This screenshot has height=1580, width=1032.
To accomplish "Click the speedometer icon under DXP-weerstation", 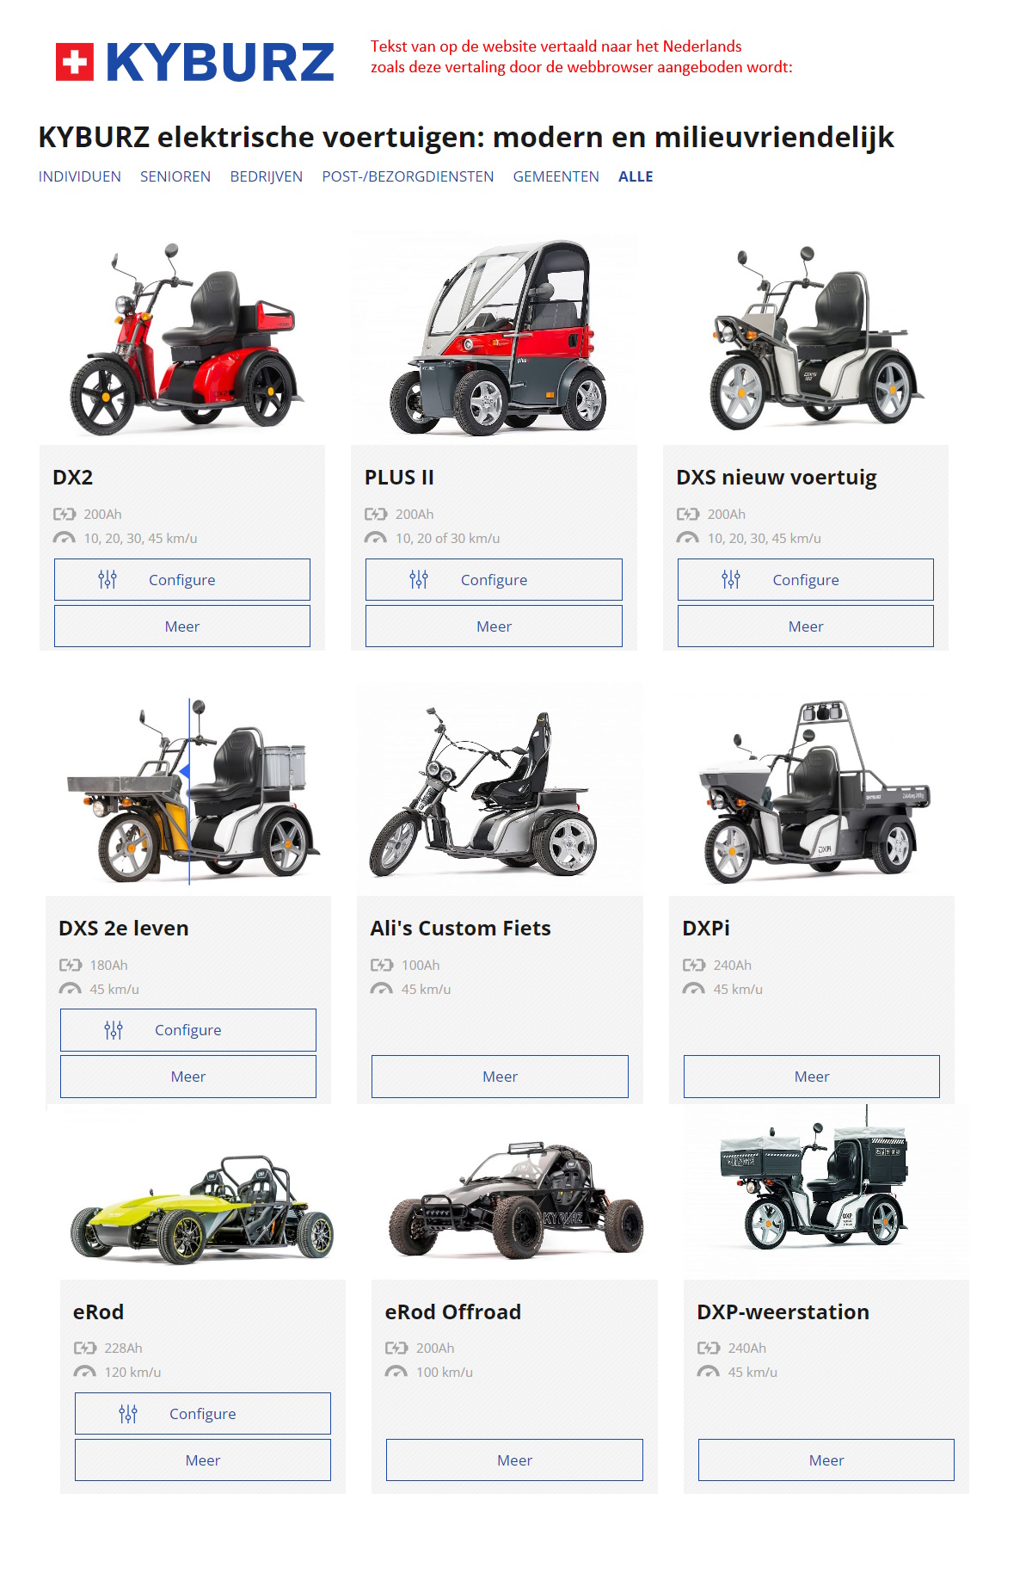I will (x=709, y=1372).
